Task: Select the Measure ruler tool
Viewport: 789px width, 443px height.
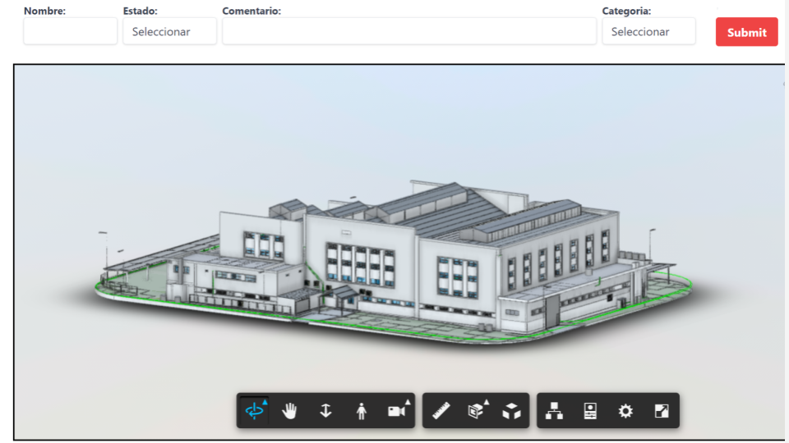Action: [x=441, y=411]
